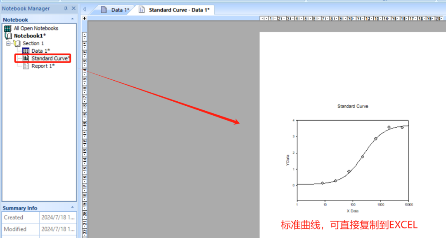Open the Report 1* document icon
The width and height of the screenshot is (446, 238).
tap(26, 66)
